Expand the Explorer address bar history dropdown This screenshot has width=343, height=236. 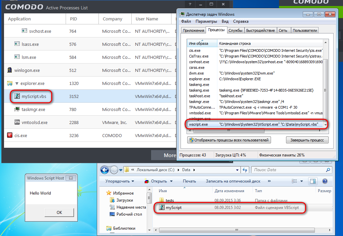pyautogui.click(x=237, y=170)
